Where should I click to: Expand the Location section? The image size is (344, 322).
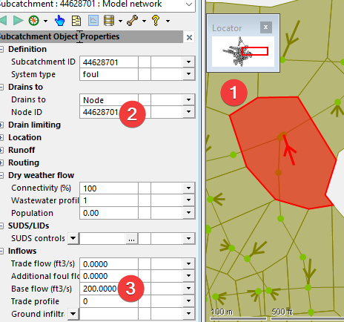point(1,137)
